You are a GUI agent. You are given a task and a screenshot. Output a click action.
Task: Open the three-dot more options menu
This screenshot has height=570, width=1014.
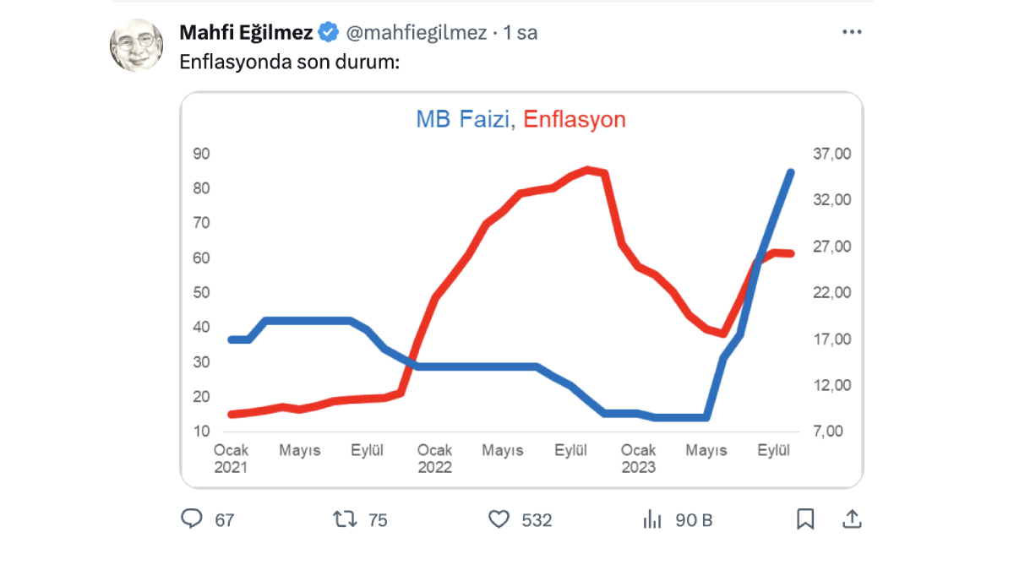click(852, 32)
